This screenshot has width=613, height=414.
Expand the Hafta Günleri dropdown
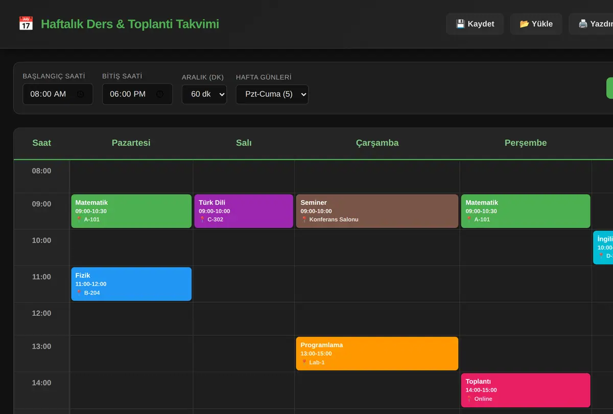click(x=272, y=94)
